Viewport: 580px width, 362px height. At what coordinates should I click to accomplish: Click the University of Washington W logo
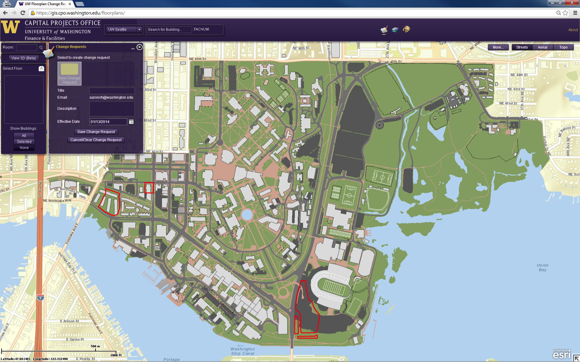click(10, 27)
